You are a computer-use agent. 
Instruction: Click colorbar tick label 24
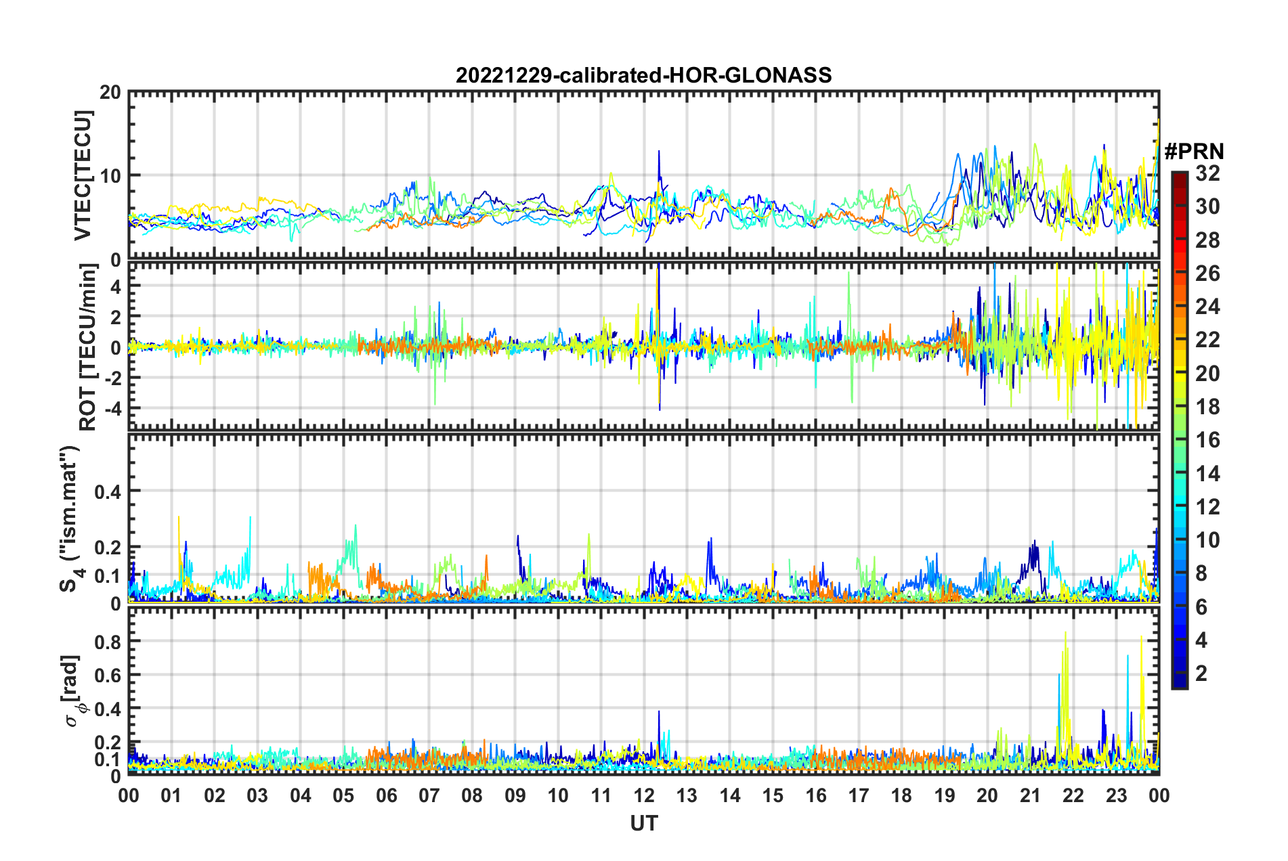click(1207, 307)
